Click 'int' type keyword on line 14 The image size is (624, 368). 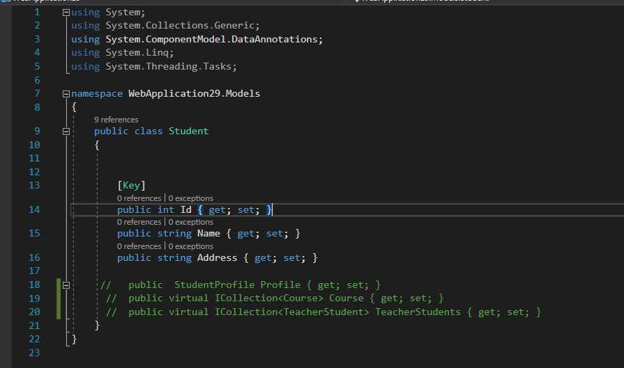click(x=165, y=209)
